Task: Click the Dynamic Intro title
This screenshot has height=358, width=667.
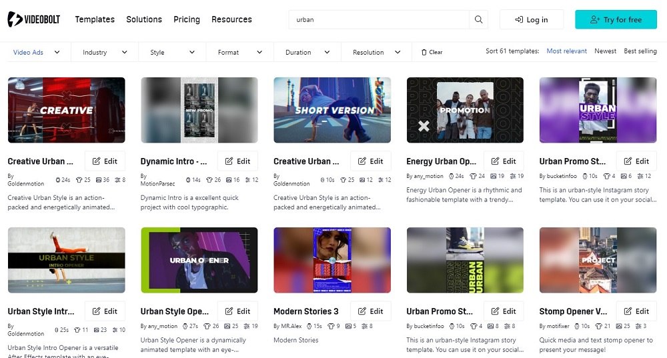Action: coord(173,161)
